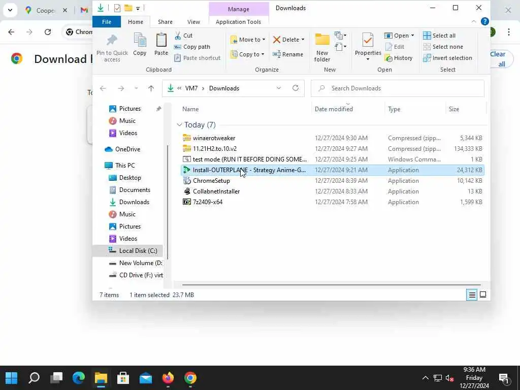Click the Rename ribbon button

(288, 54)
